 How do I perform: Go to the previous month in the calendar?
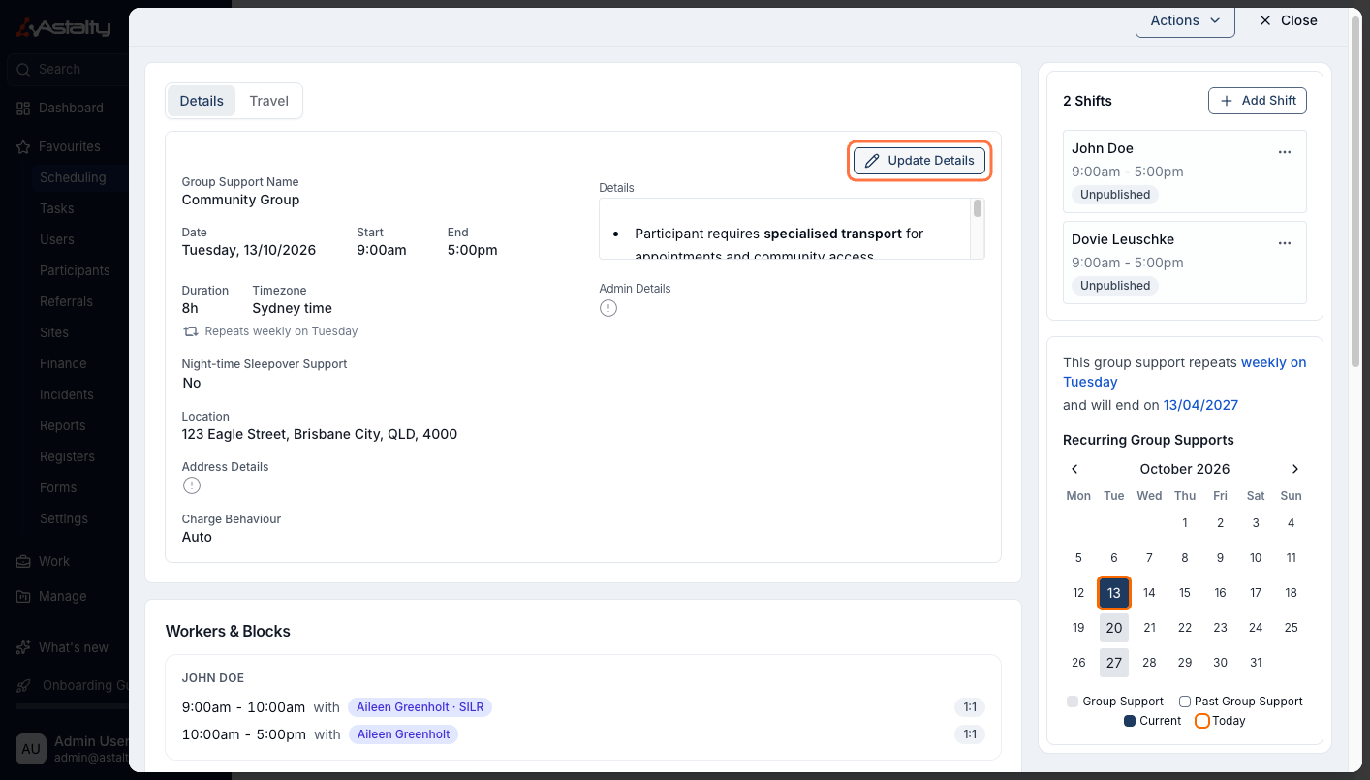(1074, 469)
